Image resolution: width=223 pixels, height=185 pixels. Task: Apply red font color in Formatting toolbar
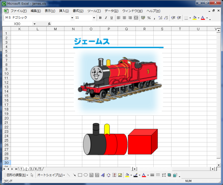pyautogui.click(x=203, y=18)
